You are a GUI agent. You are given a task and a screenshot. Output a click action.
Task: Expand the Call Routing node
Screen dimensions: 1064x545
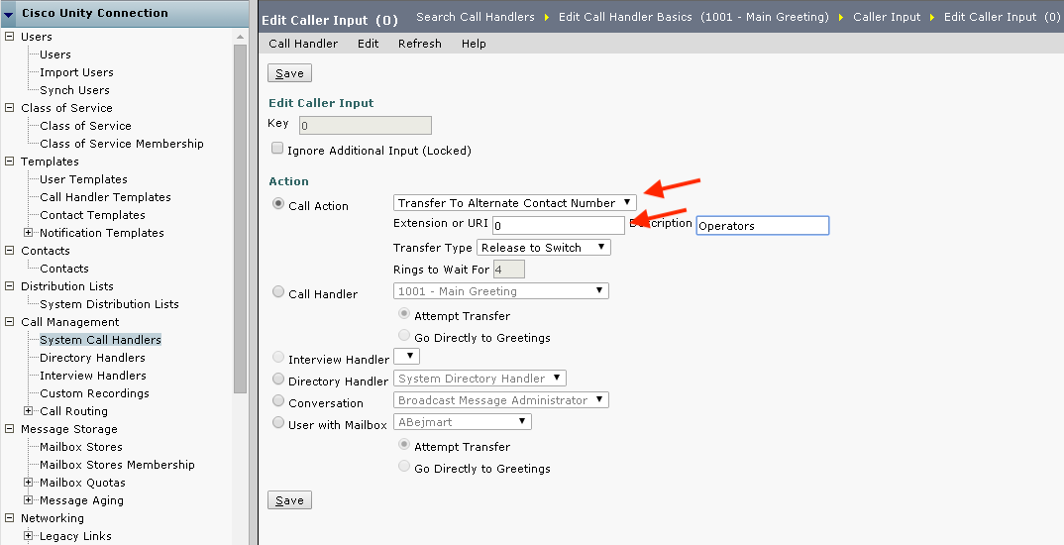(x=29, y=410)
